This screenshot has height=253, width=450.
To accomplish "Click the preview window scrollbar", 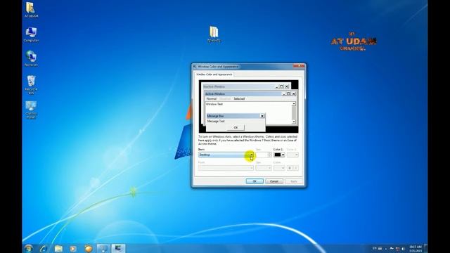I will coord(294,112).
